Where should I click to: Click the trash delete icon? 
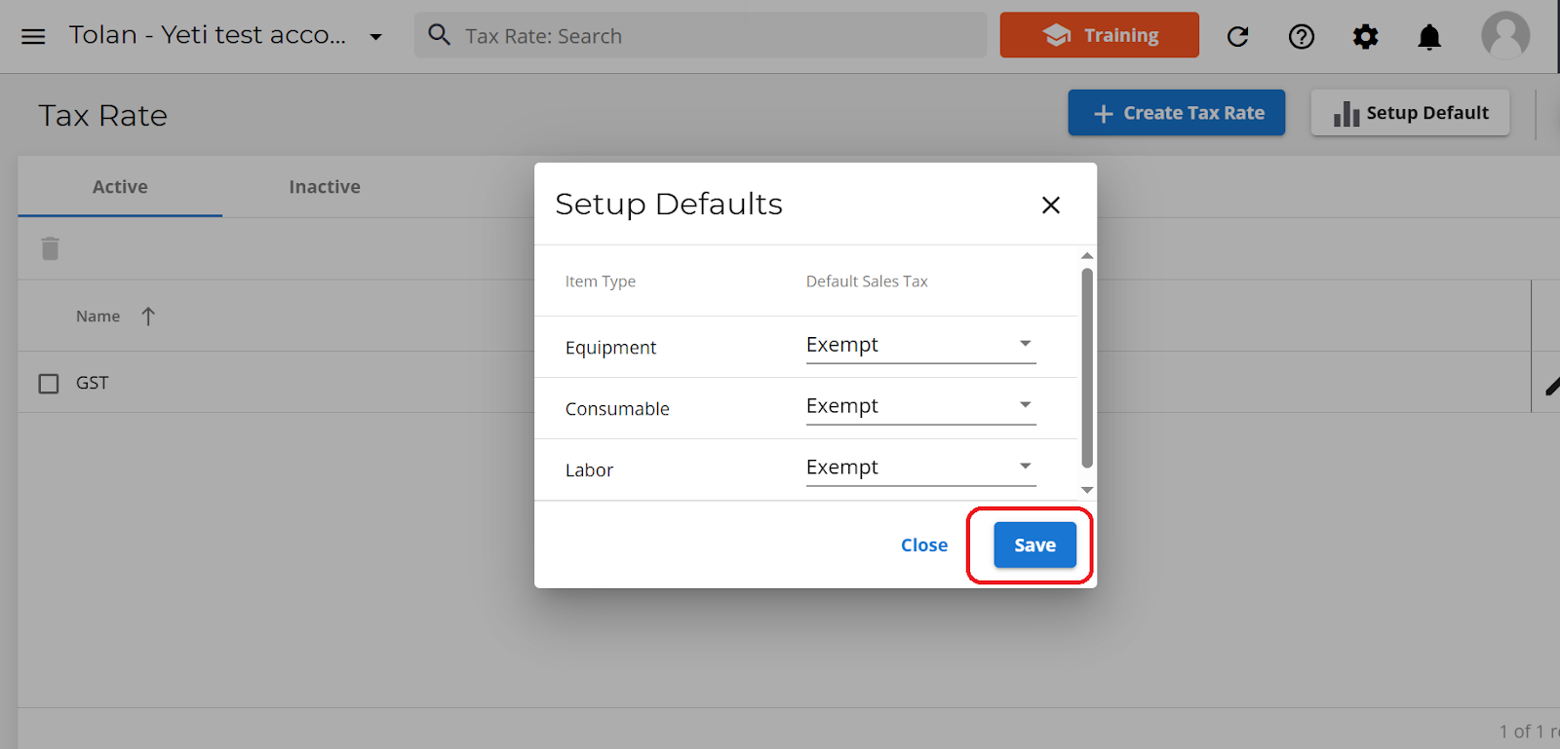pyautogui.click(x=51, y=248)
